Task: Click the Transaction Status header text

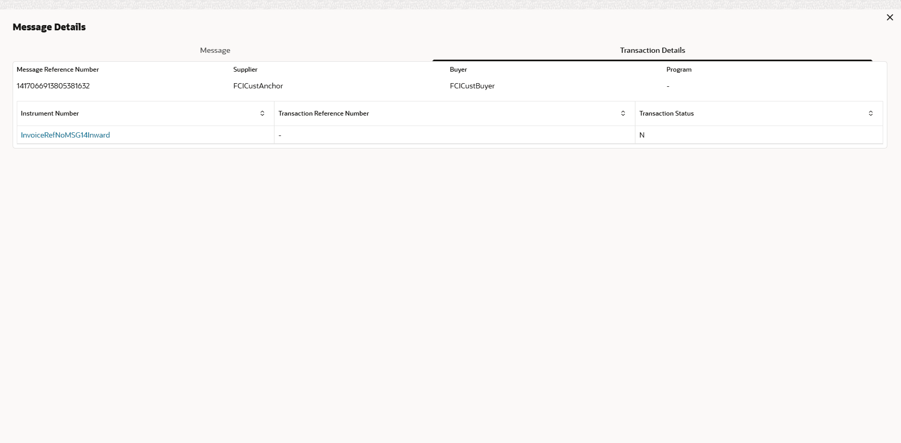Action: pyautogui.click(x=666, y=113)
